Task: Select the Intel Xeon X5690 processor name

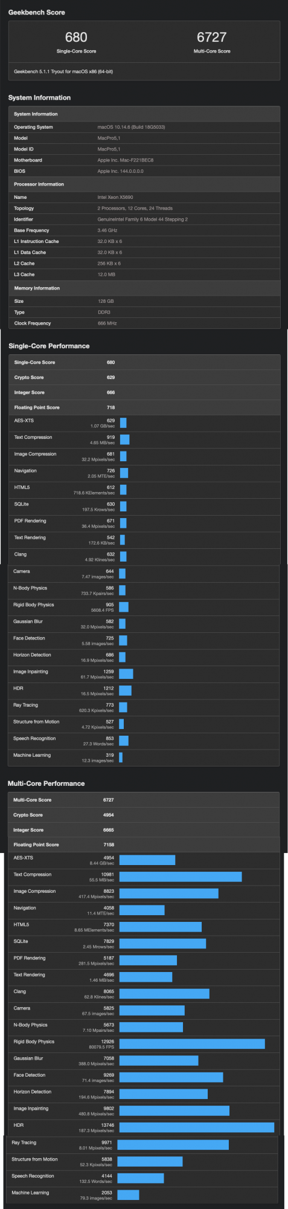Action: point(115,197)
